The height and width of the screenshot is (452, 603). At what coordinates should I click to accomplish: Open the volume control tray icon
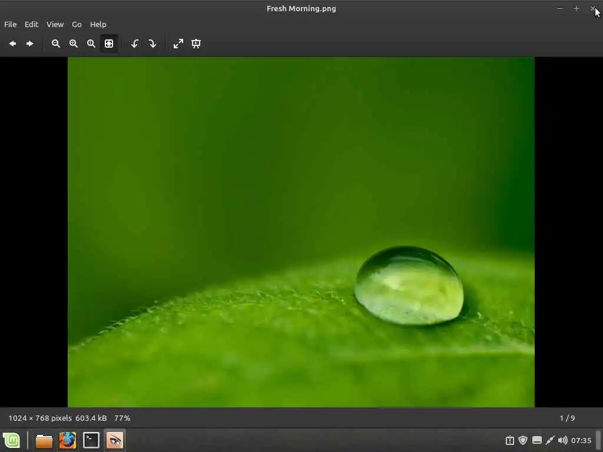(562, 440)
